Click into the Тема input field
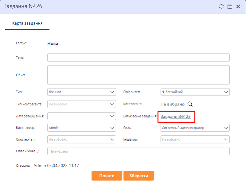The height and width of the screenshot is (183, 246). [x=138, y=58]
